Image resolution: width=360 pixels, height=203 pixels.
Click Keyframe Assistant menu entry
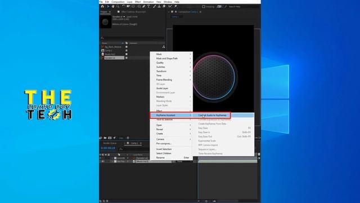point(171,115)
